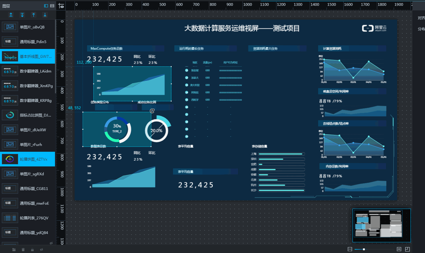This screenshot has height=253, width=425.
Task: Select layer 通用标题_ydQ84
Action: (x=28, y=233)
